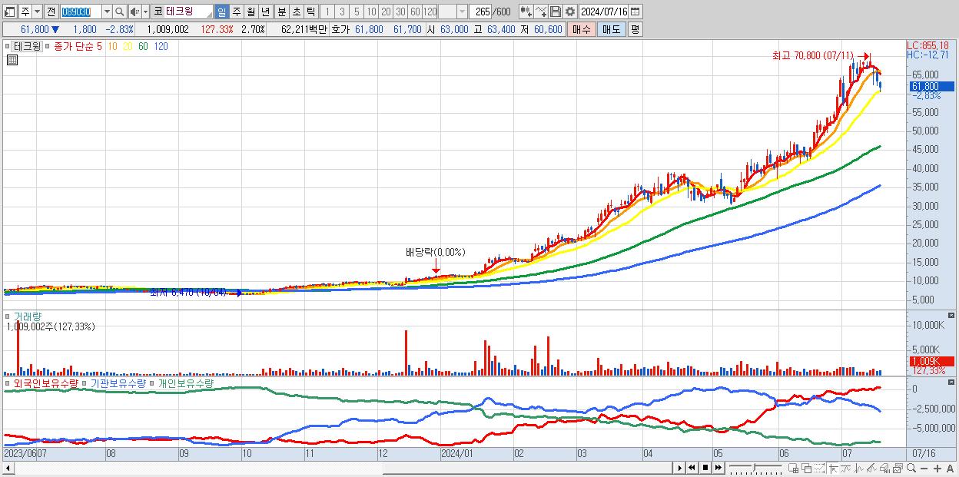The height and width of the screenshot is (477, 959).
Task: Click the red '5' moving average legend
Action: click(98, 46)
